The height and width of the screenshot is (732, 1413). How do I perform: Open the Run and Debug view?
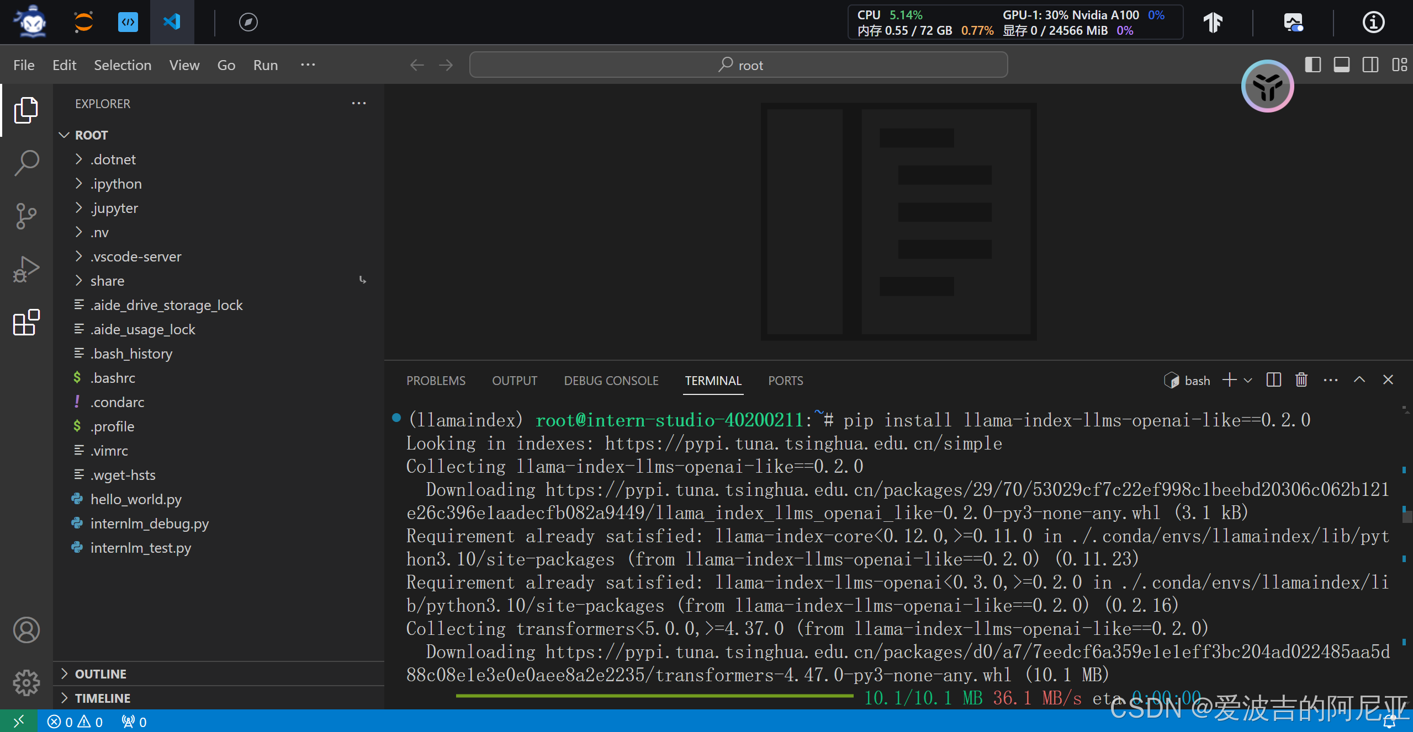[x=26, y=269]
